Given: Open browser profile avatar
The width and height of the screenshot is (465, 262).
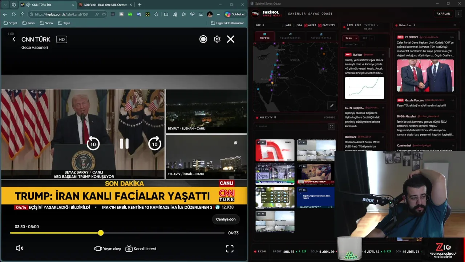Looking at the screenshot, I should click(x=210, y=14).
